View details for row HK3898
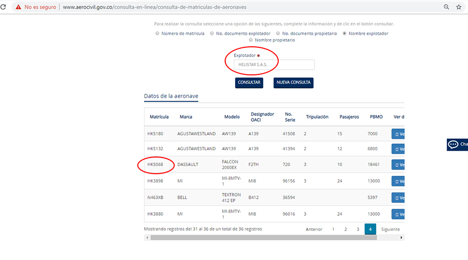This screenshot has width=468, height=260. 398,181
